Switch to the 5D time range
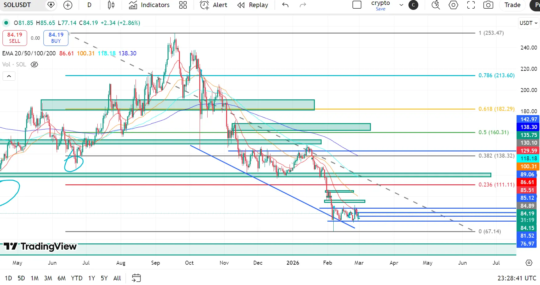This screenshot has width=540, height=285. pyautogui.click(x=21, y=278)
